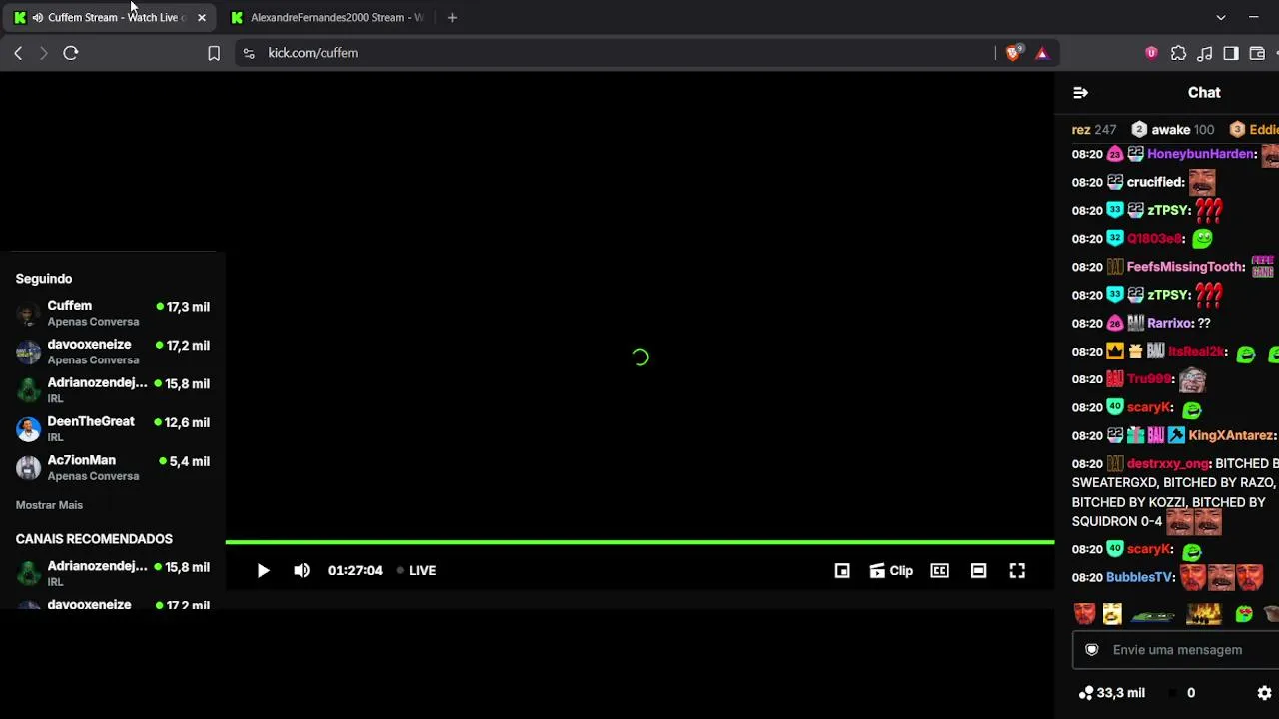Click rez 247 in chat leaderboard
The width and height of the screenshot is (1279, 719).
click(x=1094, y=130)
